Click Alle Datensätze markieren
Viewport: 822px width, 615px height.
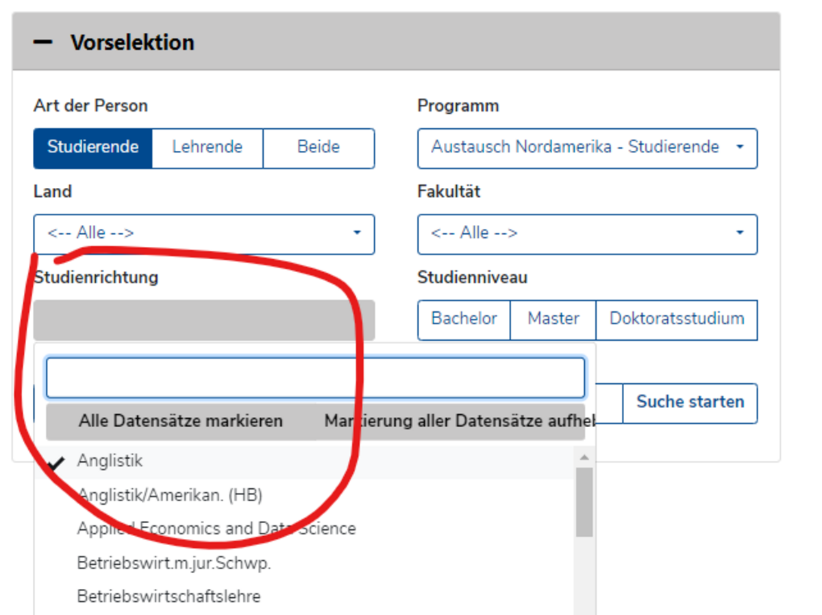(x=180, y=421)
